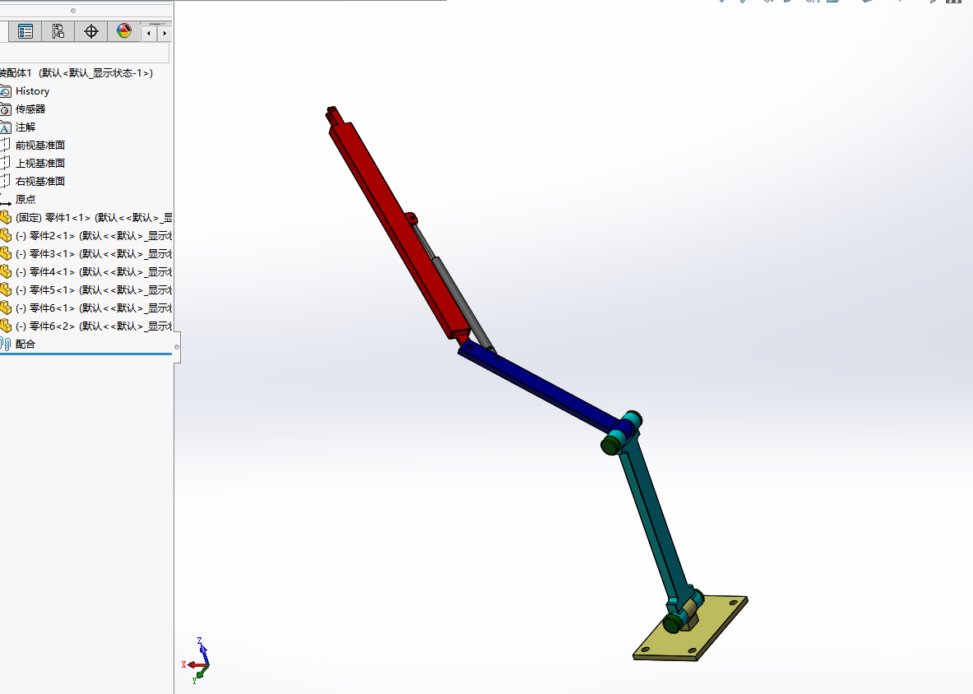Select the 前视基准面 plane
Screen dimensions: 973x694
[40, 145]
